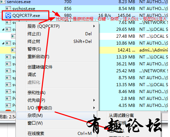Click the 16 B/s I/O rate cell
Screen dimensions: 170x137
tap(104, 16)
